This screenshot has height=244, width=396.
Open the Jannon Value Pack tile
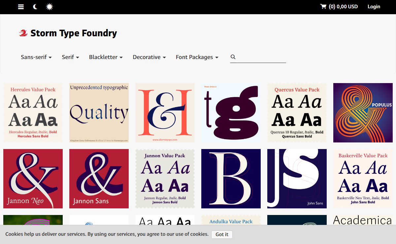point(165,179)
